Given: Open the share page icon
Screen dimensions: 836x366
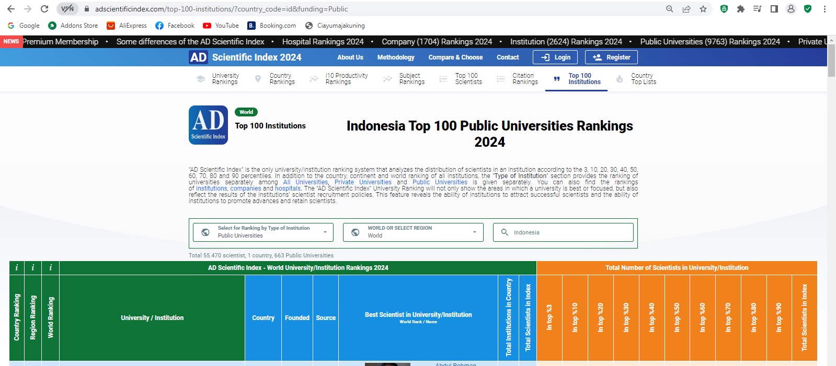Looking at the screenshot, I should point(686,9).
